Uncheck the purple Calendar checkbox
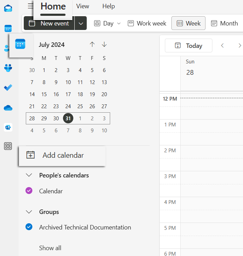The image size is (243, 256). point(29,191)
